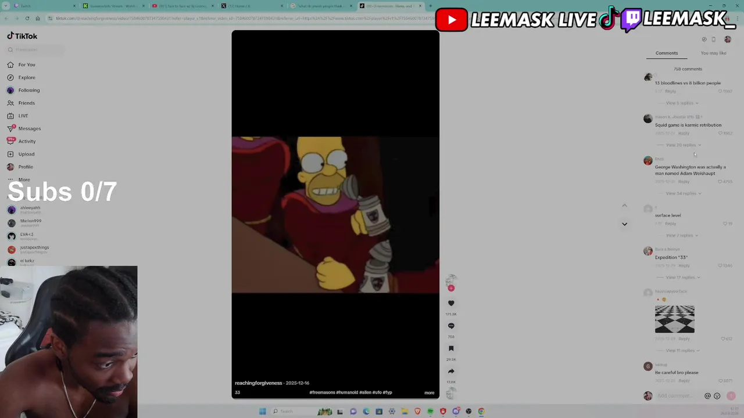744x418 pixels.
Task: Open the Windows Start menu
Action: coord(262,411)
